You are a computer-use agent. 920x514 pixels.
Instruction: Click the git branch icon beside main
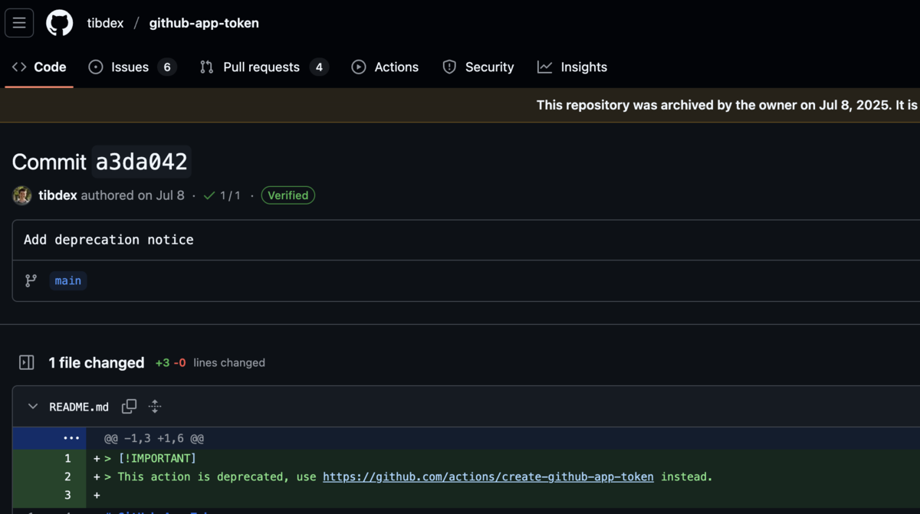[31, 281]
